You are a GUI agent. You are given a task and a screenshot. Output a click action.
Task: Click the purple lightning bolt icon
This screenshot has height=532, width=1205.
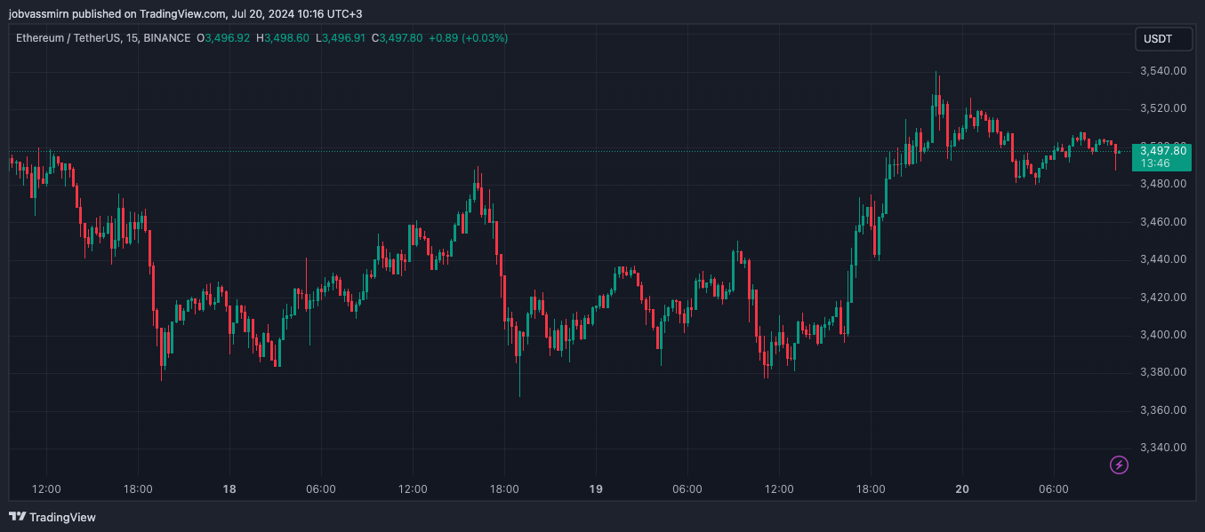point(1119,465)
